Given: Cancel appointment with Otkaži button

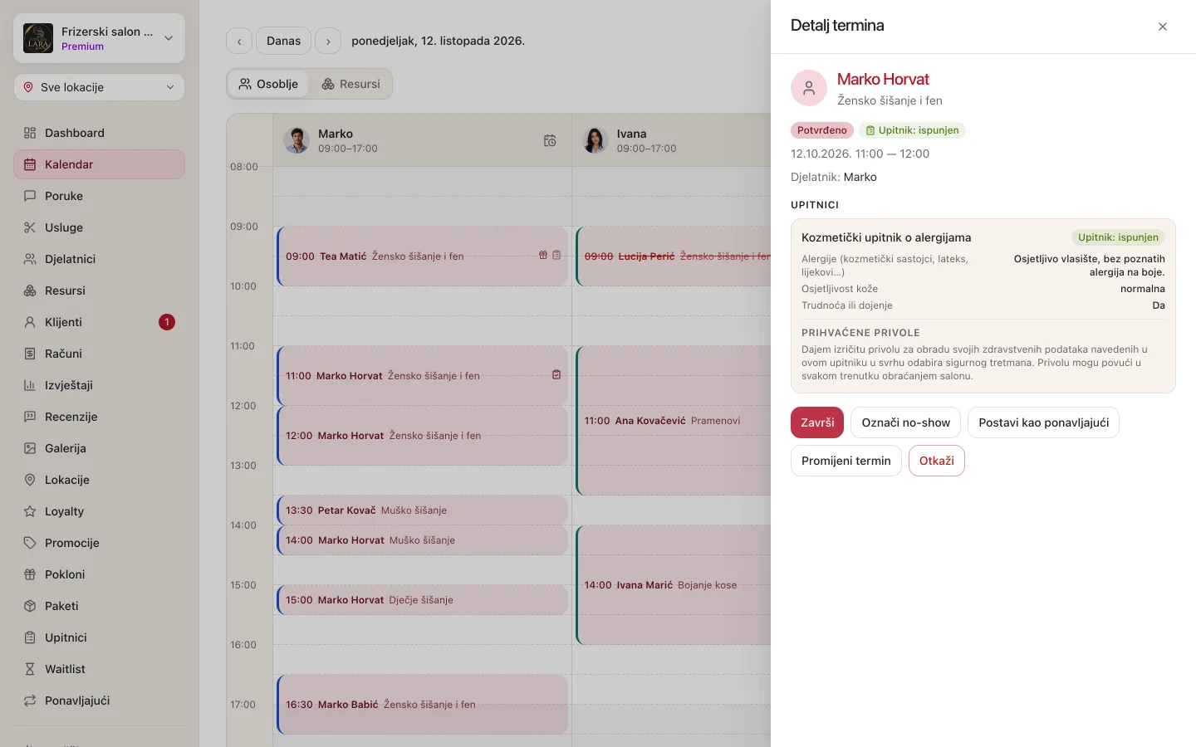Looking at the screenshot, I should pyautogui.click(x=936, y=461).
